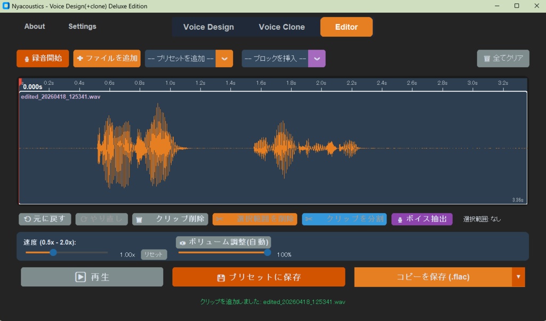Click the リセット button to reset speed

154,254
